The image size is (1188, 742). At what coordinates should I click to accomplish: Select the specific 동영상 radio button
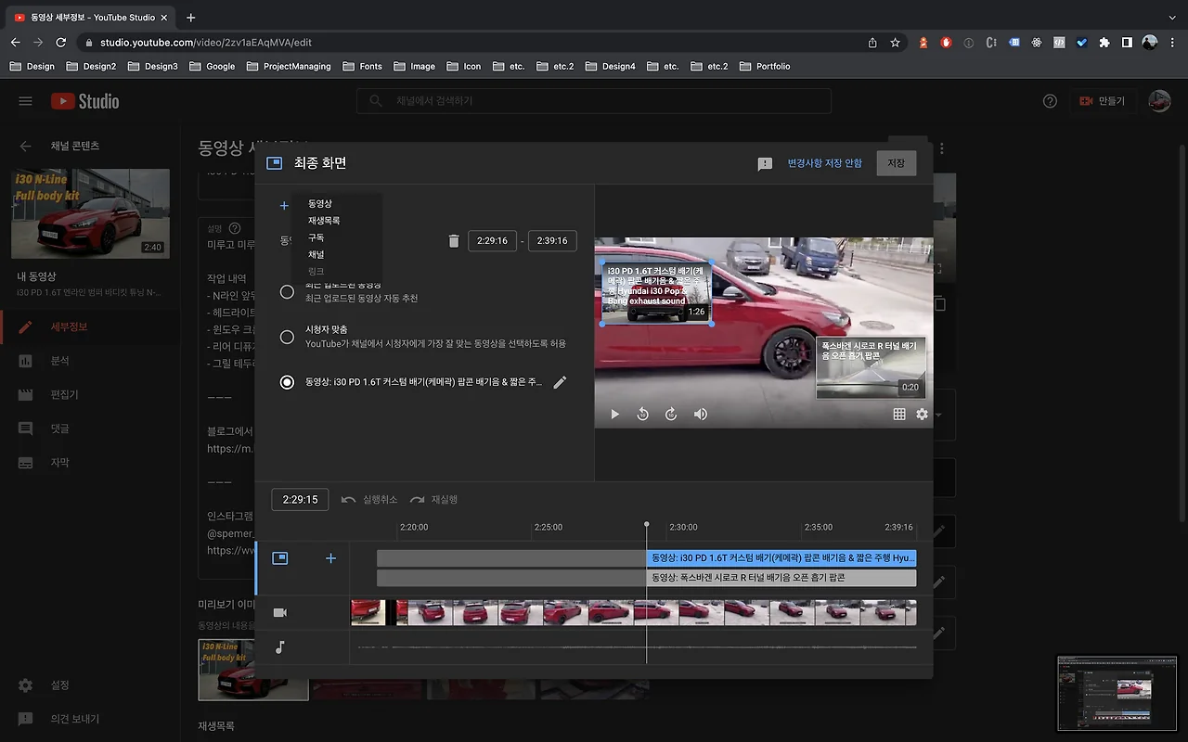(x=287, y=382)
